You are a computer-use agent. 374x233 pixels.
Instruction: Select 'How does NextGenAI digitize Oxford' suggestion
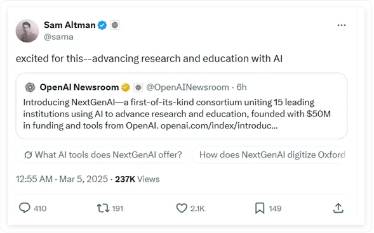269,154
